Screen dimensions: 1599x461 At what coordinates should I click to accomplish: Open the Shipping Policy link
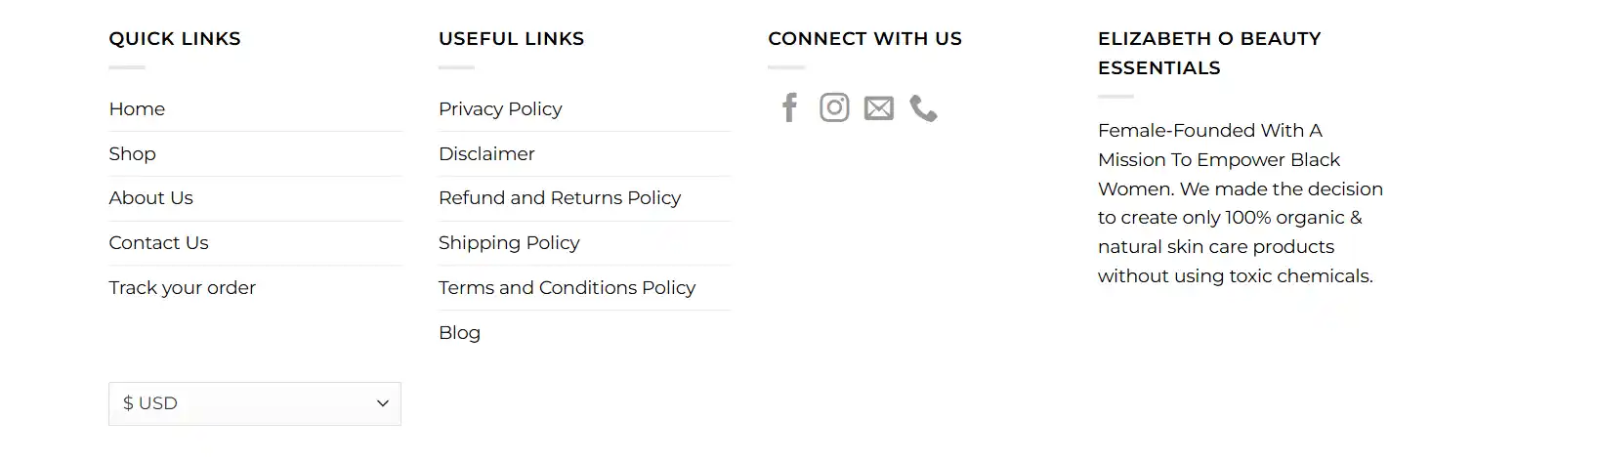pyautogui.click(x=509, y=242)
